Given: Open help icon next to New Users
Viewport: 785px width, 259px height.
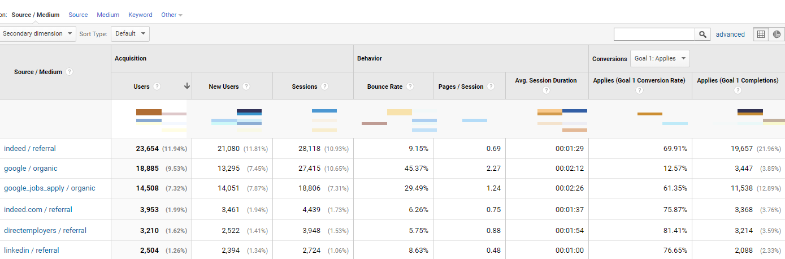Looking at the screenshot, I should click(x=246, y=87).
